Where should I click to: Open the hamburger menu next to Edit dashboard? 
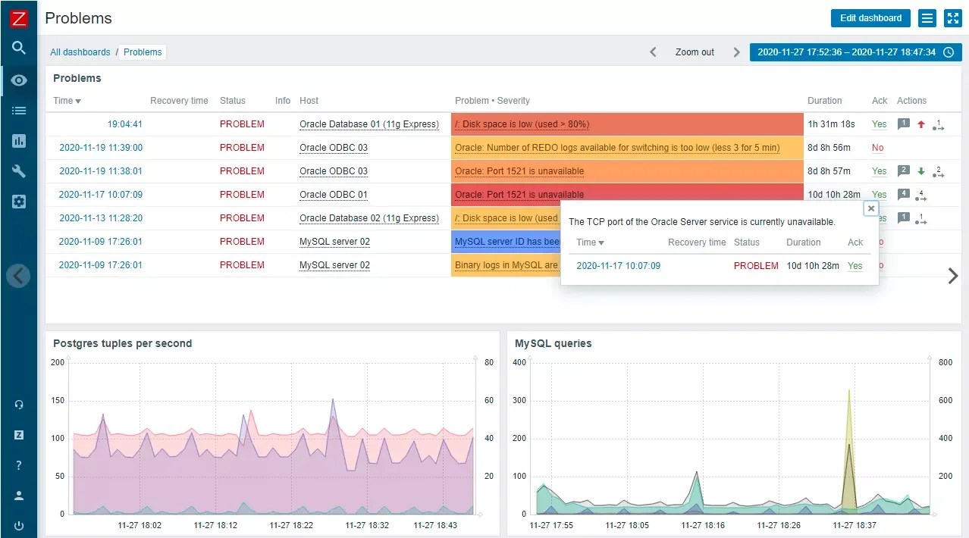[927, 17]
